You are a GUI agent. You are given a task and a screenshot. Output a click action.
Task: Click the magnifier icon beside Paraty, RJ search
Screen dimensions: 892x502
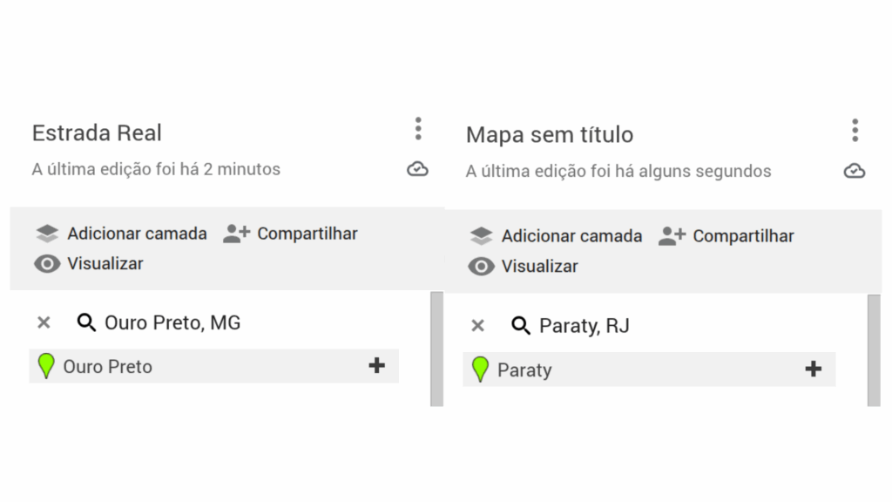(x=521, y=325)
